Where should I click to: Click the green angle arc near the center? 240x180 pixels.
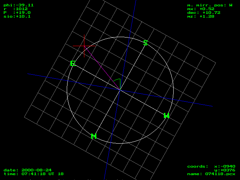coord(117,80)
